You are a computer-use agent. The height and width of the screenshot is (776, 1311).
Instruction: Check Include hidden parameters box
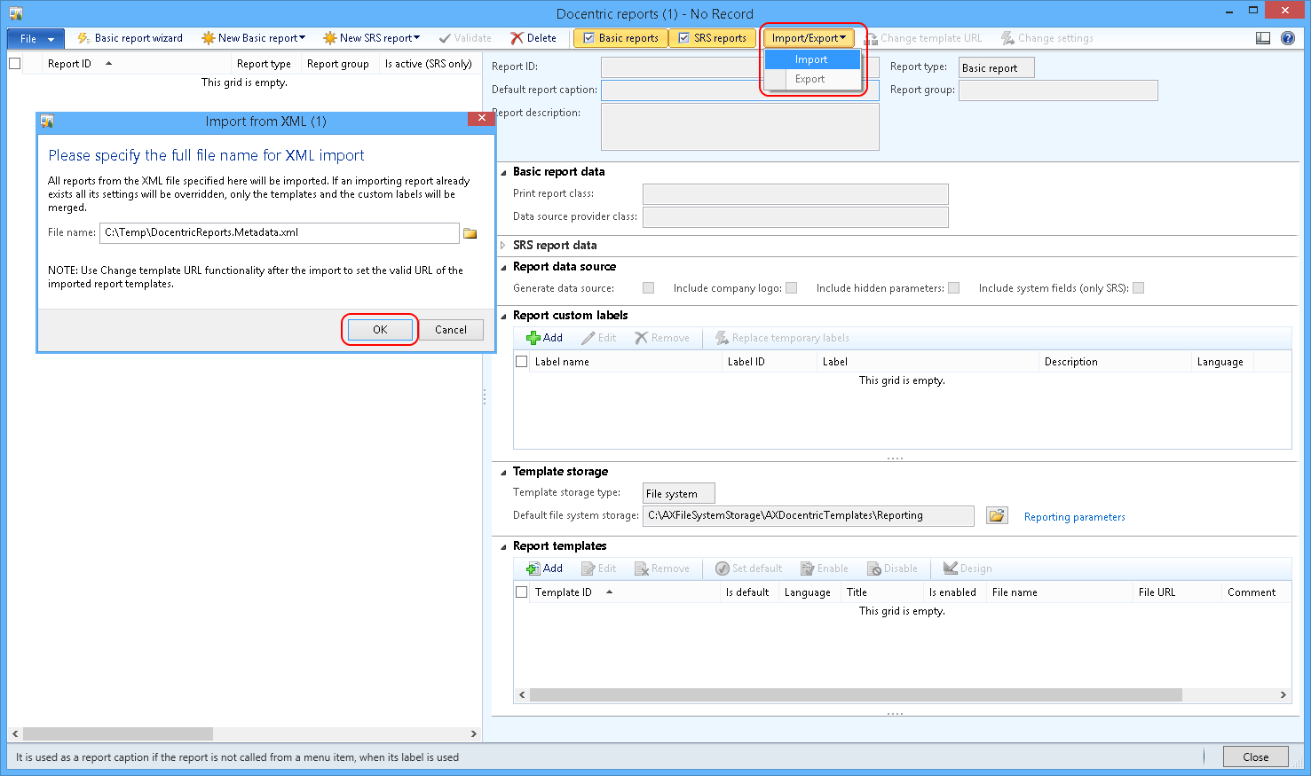click(954, 288)
